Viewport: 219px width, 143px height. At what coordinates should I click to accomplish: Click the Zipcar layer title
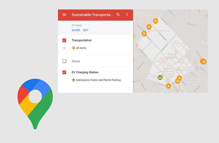pos(76,61)
